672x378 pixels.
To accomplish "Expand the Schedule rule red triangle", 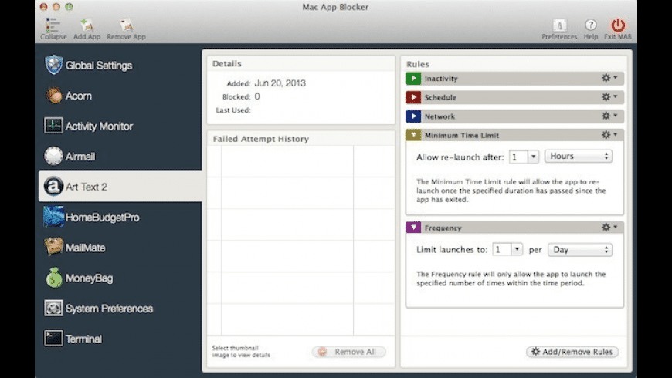I will pos(413,97).
